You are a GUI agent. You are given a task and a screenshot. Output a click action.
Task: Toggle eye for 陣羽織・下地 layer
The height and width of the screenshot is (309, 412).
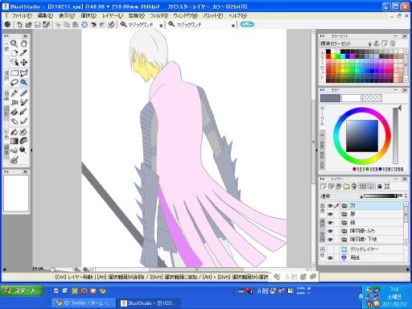coord(330,239)
